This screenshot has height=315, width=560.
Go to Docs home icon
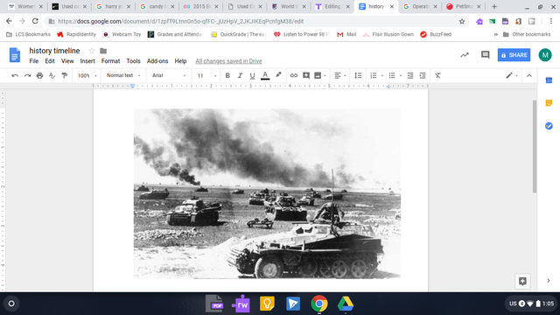tap(15, 55)
